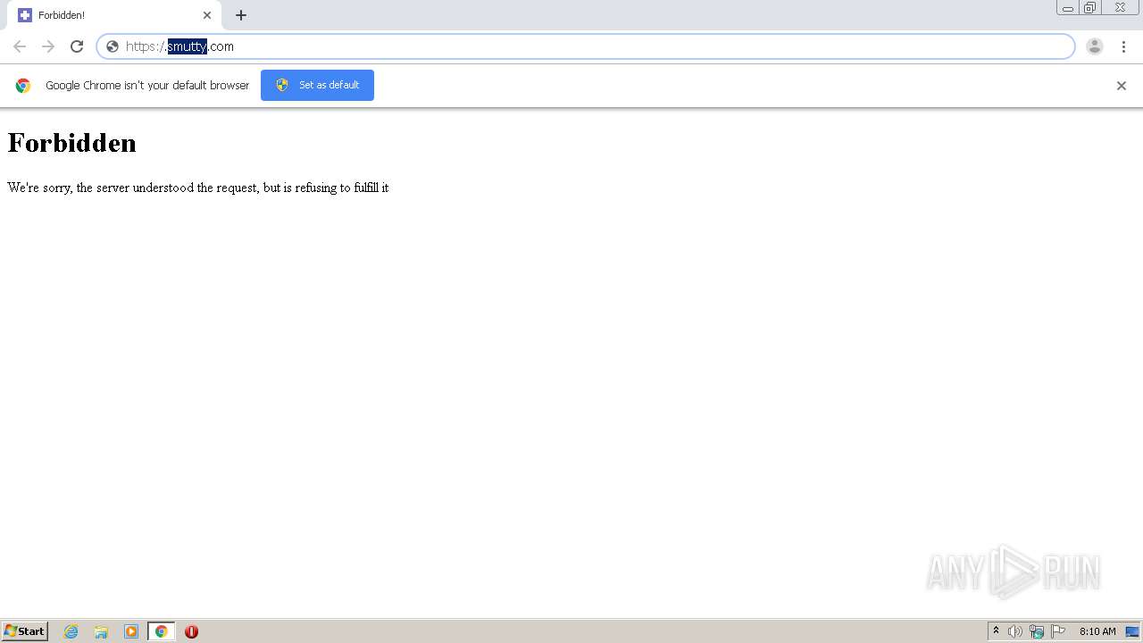Switch to Chrome in the taskbar
The width and height of the screenshot is (1143, 643).
(x=161, y=631)
